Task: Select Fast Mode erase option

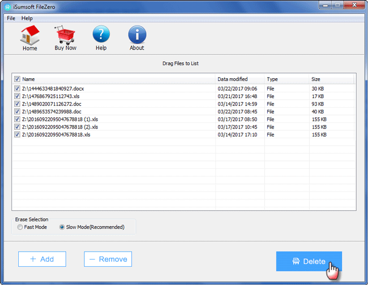Action: [x=20, y=227]
